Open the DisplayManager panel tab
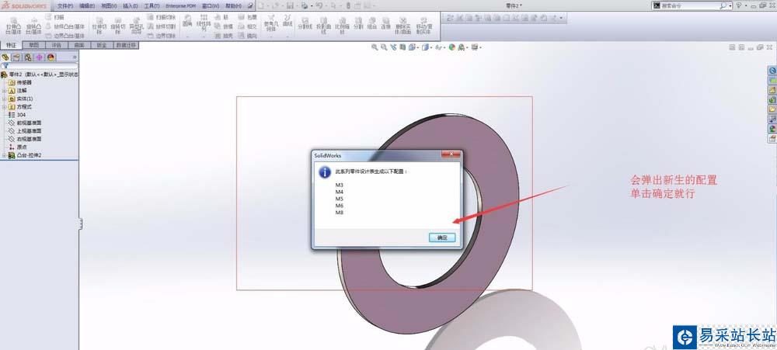The height and width of the screenshot is (350, 777). click(x=51, y=57)
